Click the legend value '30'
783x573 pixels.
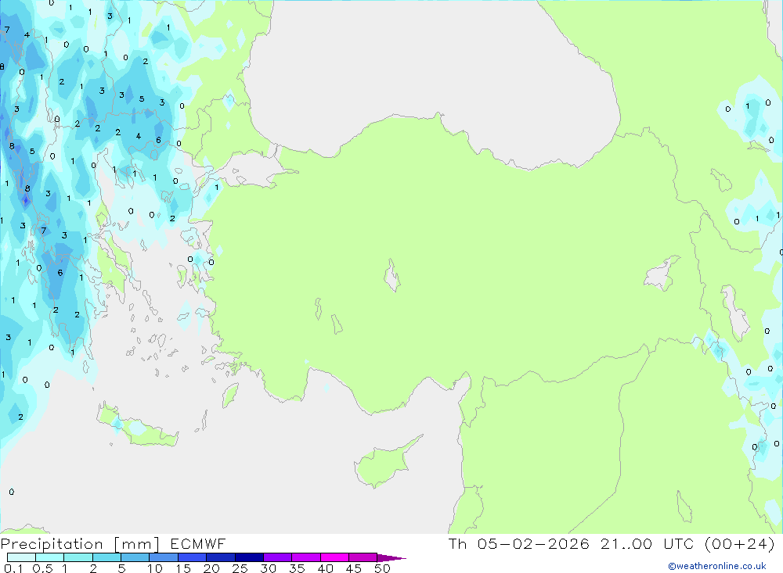[x=269, y=568]
